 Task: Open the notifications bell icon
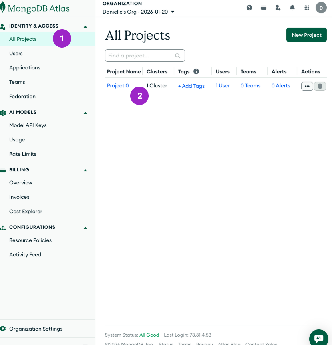point(292,8)
